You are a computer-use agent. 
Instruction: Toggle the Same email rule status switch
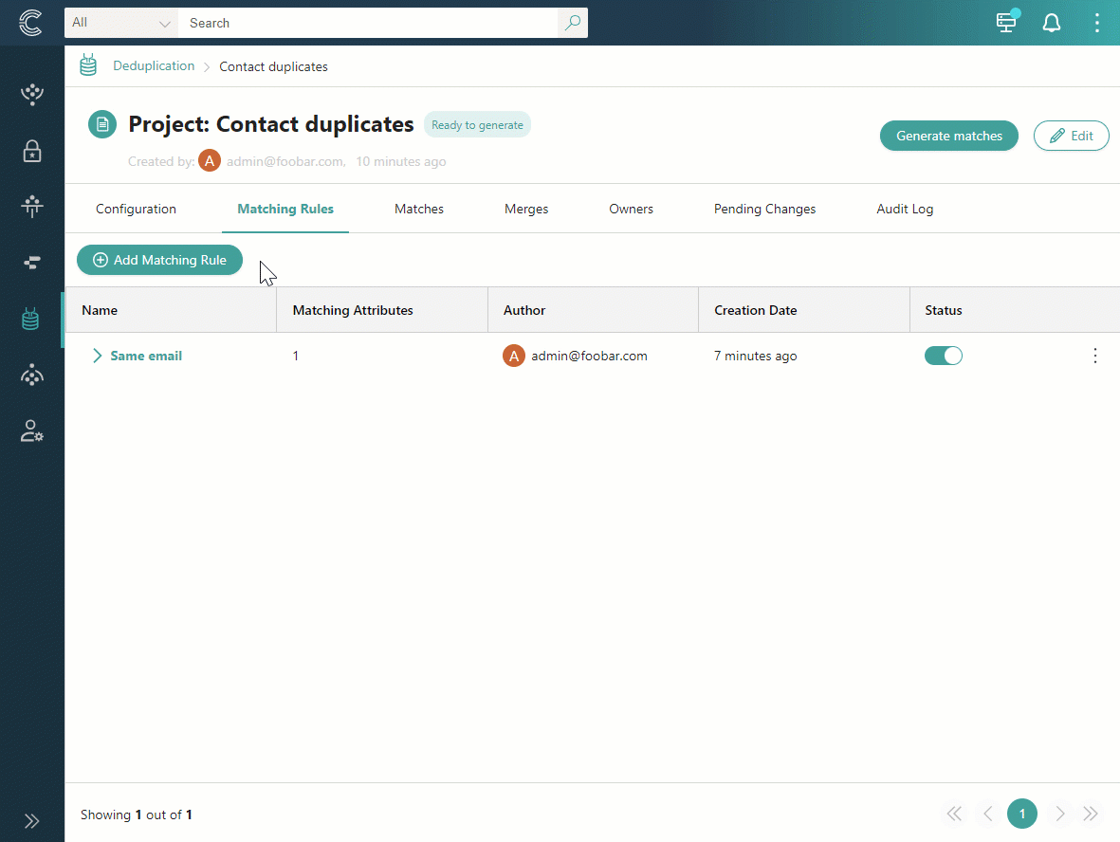943,356
